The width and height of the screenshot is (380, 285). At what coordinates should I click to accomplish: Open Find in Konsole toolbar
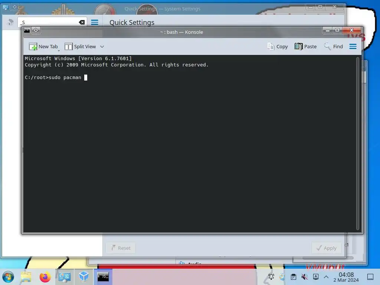(334, 46)
